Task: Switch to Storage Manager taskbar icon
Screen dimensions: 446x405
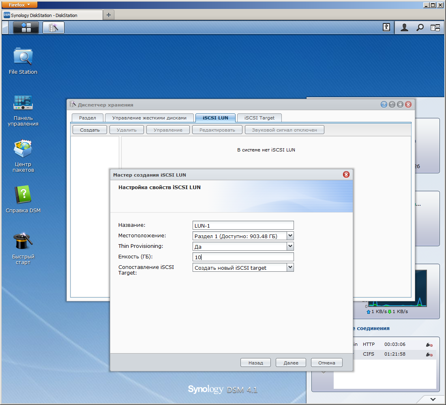Action: point(54,28)
